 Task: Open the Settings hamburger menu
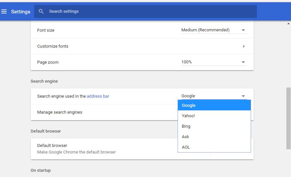(4, 11)
